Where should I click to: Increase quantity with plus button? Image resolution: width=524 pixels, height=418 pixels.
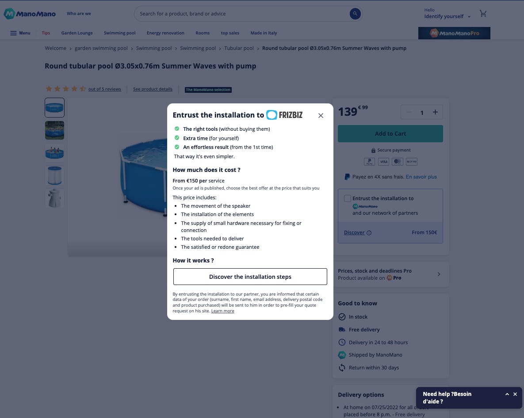(435, 112)
